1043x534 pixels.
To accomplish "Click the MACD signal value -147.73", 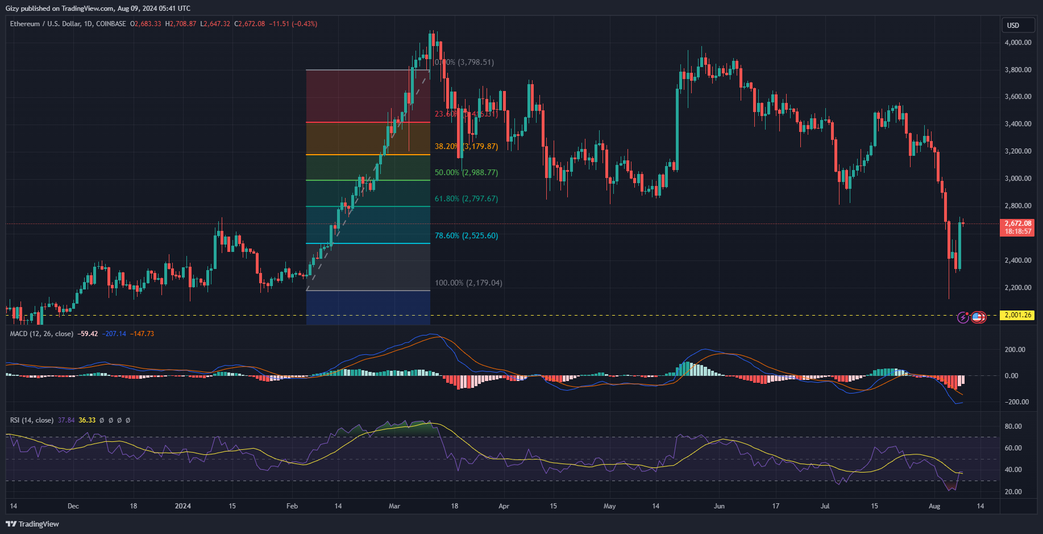I will [x=142, y=334].
